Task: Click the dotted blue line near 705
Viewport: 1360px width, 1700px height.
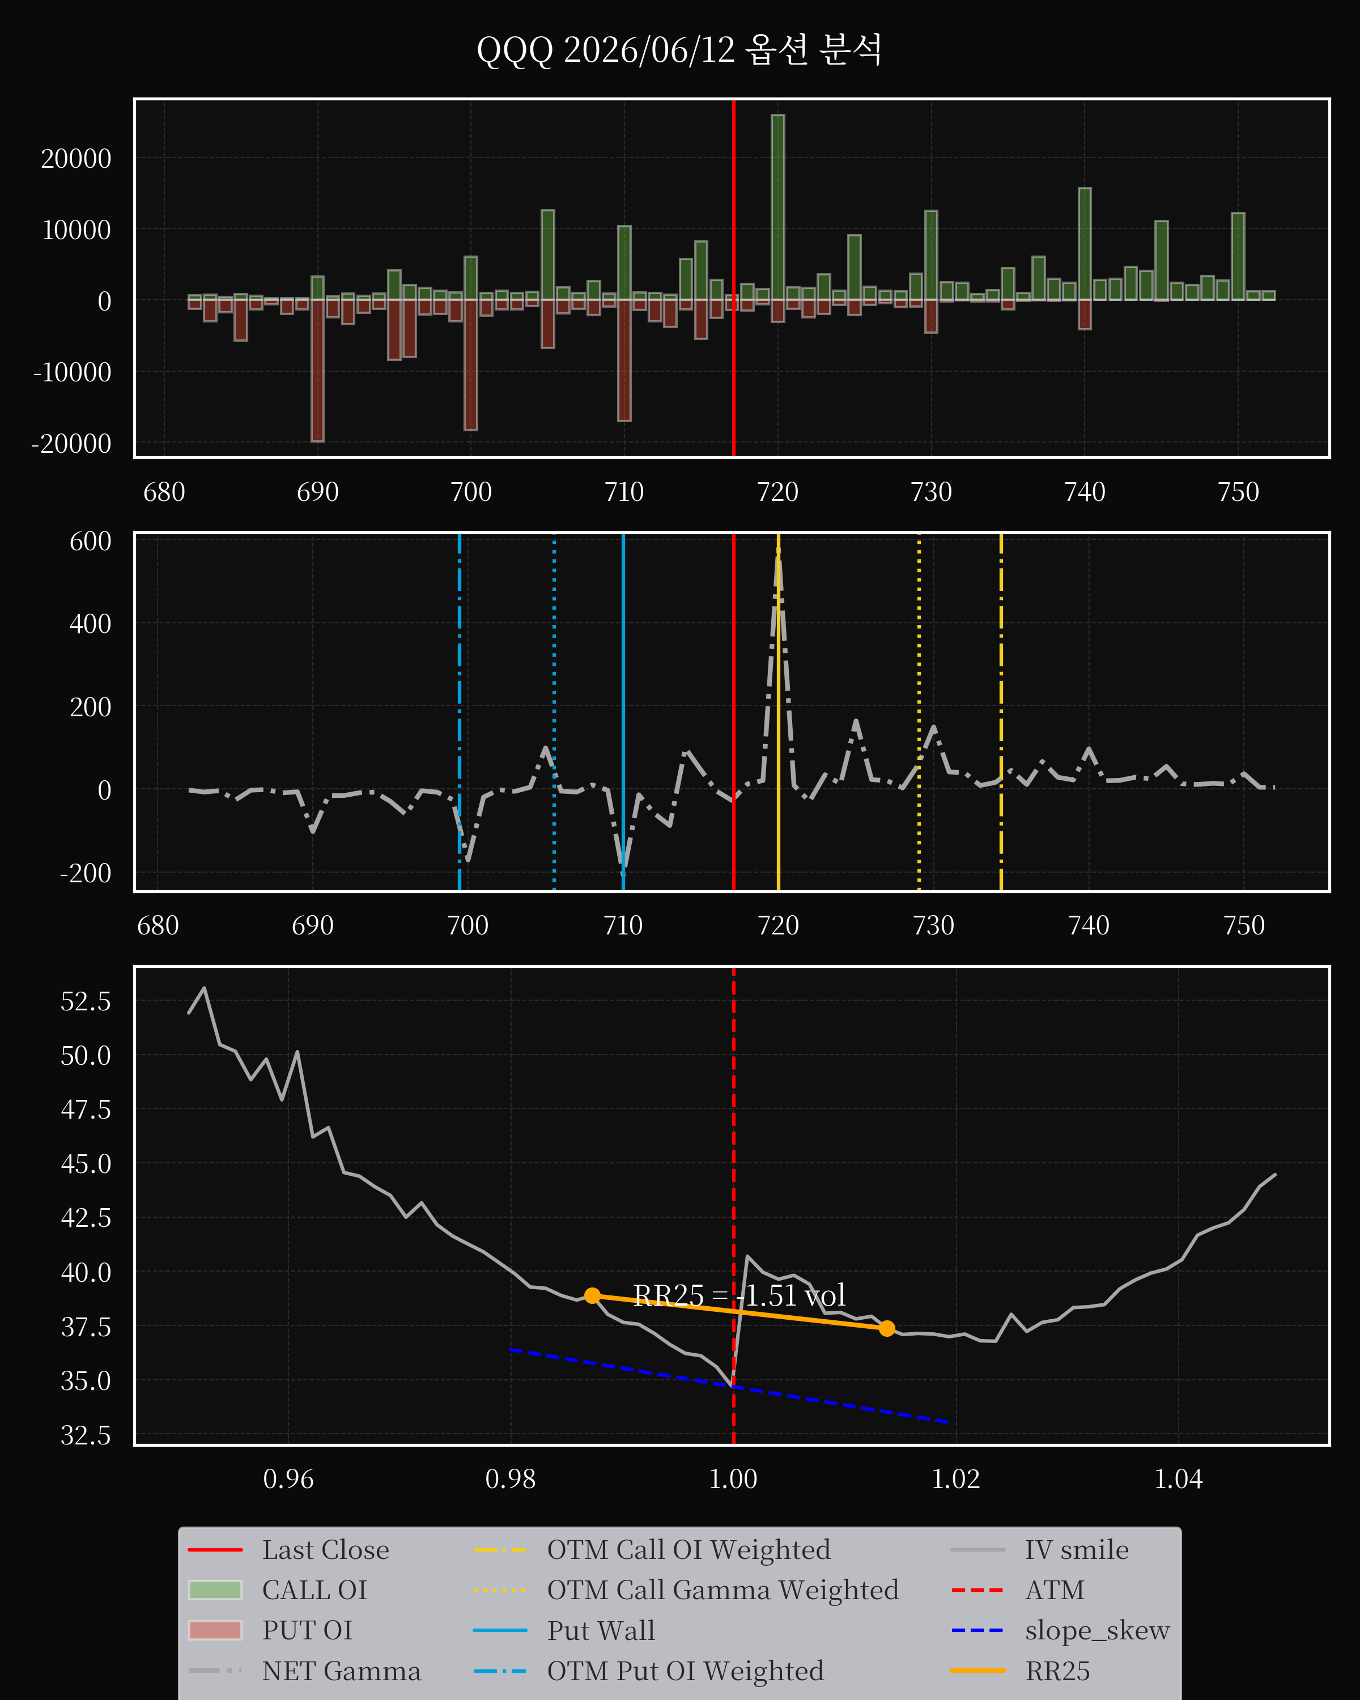Action: coord(554,712)
